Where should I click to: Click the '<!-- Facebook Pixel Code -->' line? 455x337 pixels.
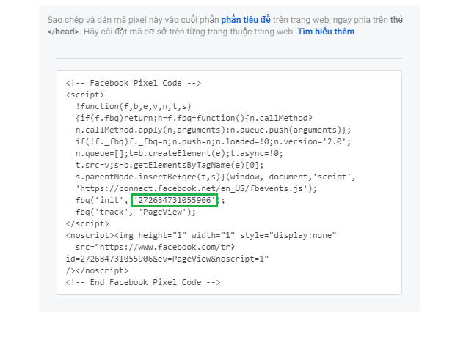pyautogui.click(x=133, y=83)
